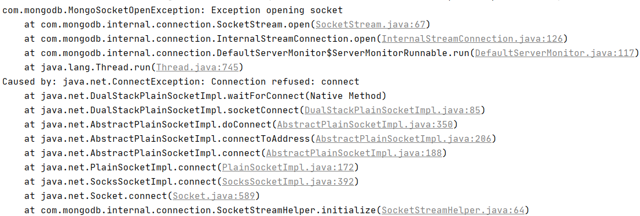Open DualStackPlainSocketImpl.java:85 link
The image size is (640, 216).
pos(394,110)
